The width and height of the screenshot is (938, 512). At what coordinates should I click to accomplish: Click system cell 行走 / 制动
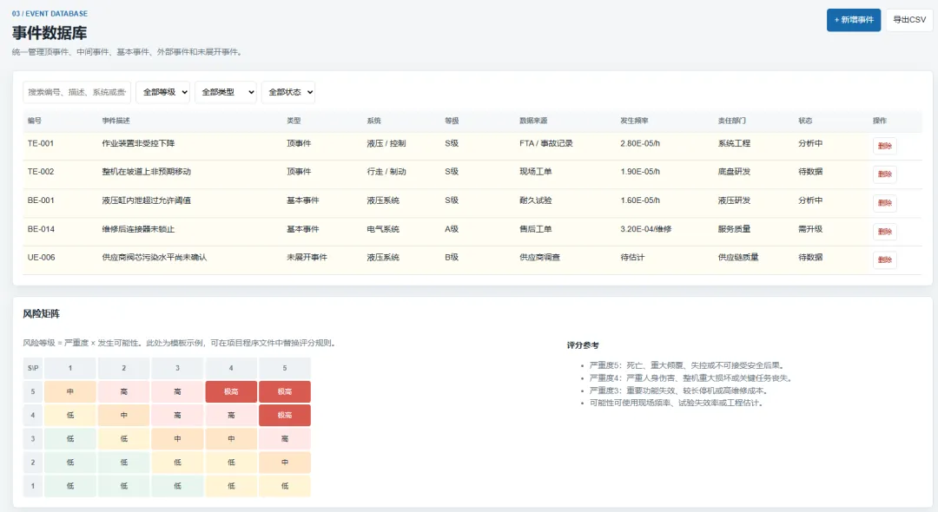coord(386,172)
